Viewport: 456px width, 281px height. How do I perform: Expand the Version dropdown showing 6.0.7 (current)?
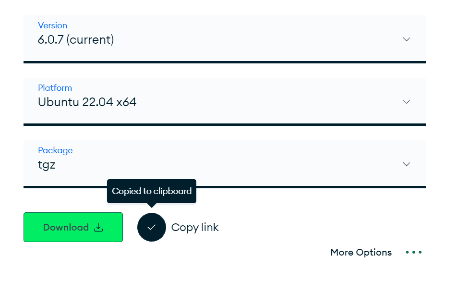click(x=225, y=39)
